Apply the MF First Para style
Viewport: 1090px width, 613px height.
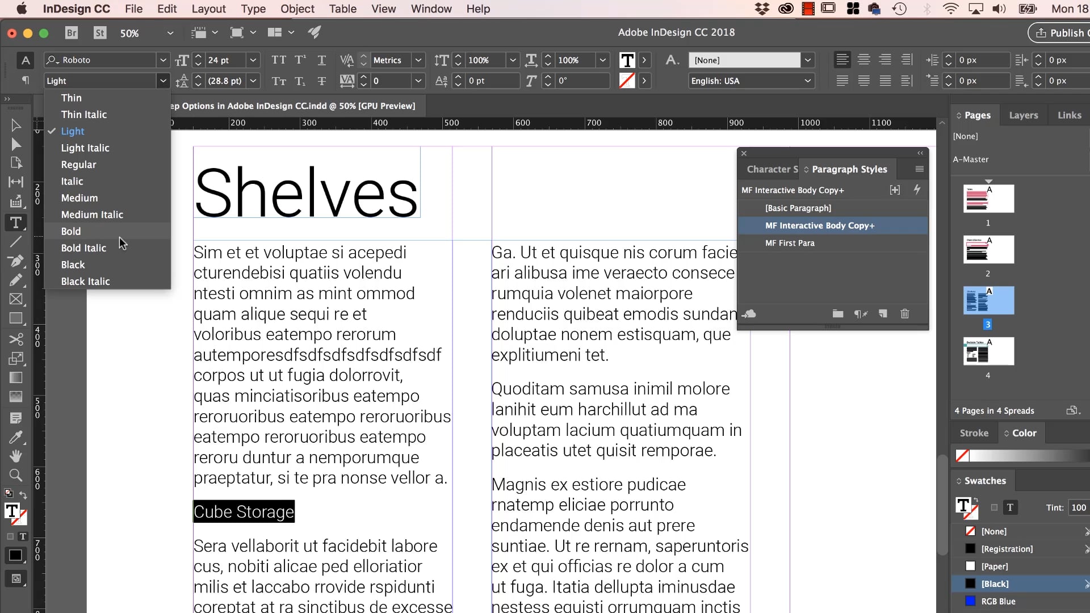790,243
